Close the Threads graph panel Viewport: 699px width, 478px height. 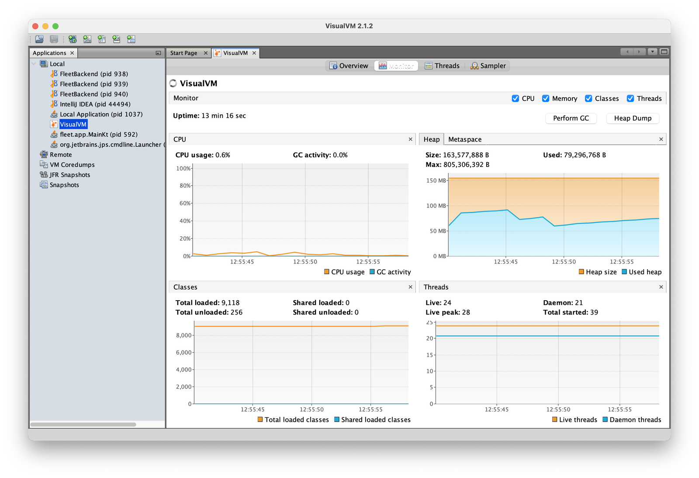click(x=661, y=287)
